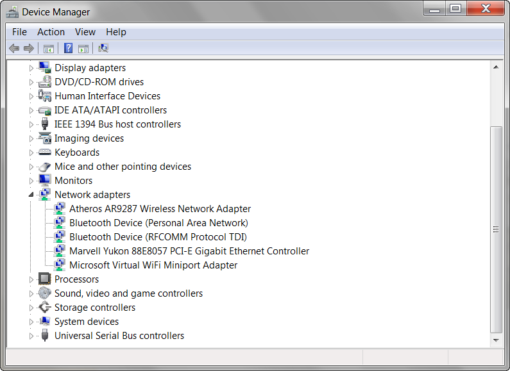Viewport: 510px width, 371px height.
Task: Click the Mice and other pointing devices icon
Action: [x=44, y=167]
